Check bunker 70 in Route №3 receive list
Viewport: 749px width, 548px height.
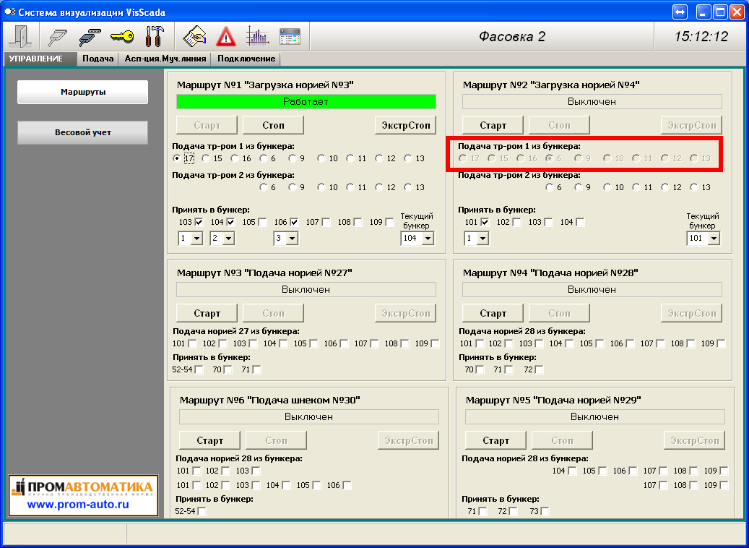228,369
